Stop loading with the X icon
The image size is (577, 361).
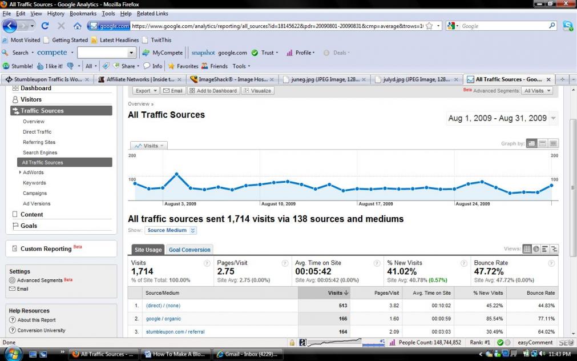(x=61, y=26)
